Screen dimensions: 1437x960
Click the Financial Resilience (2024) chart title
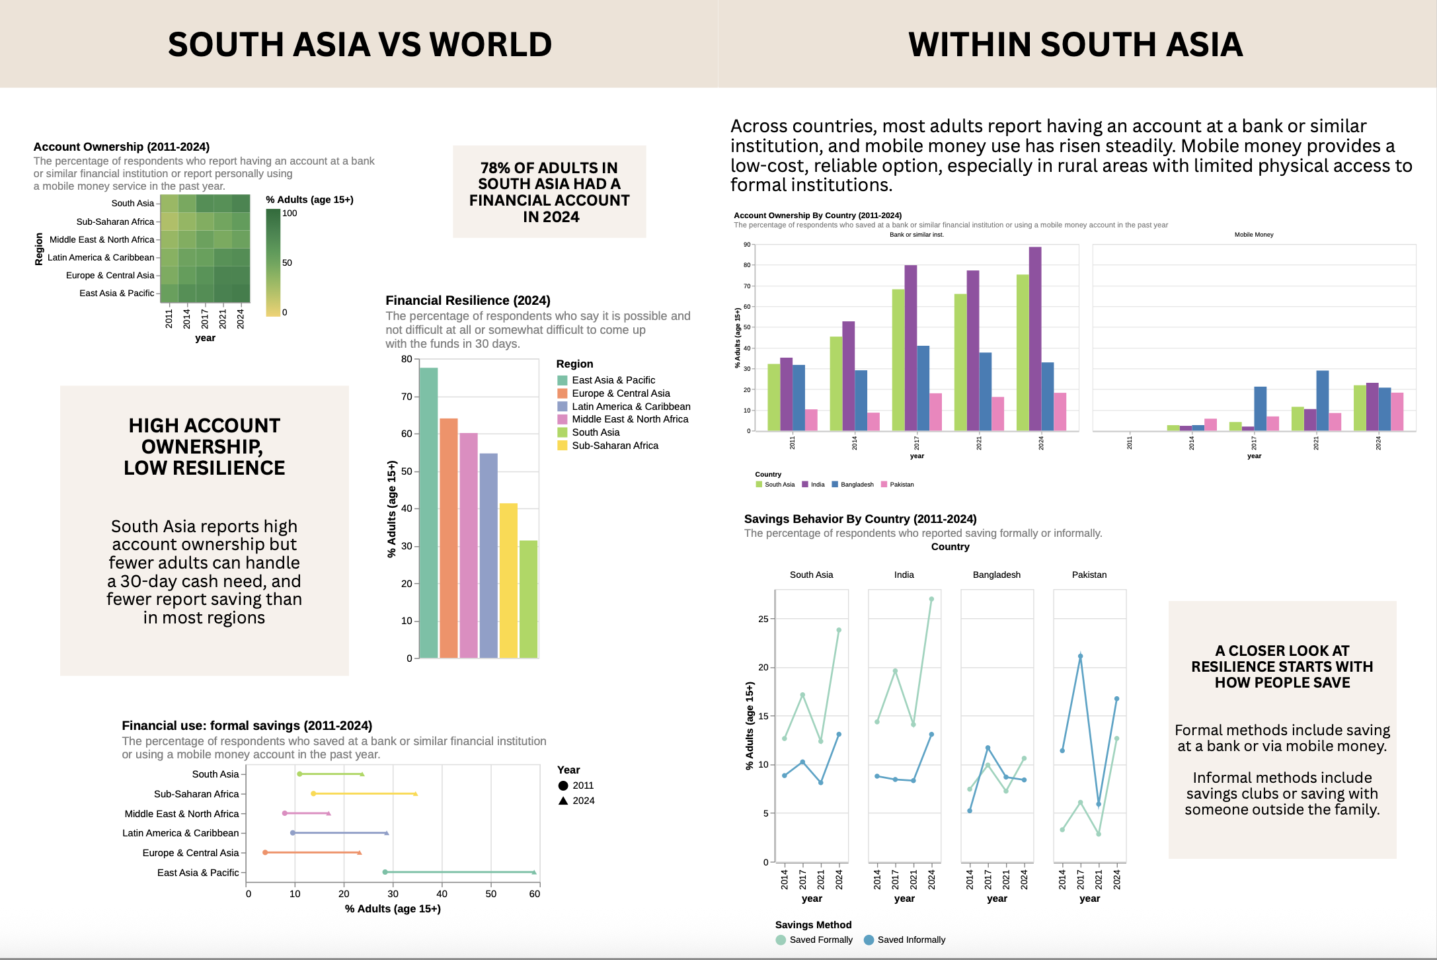click(x=468, y=300)
